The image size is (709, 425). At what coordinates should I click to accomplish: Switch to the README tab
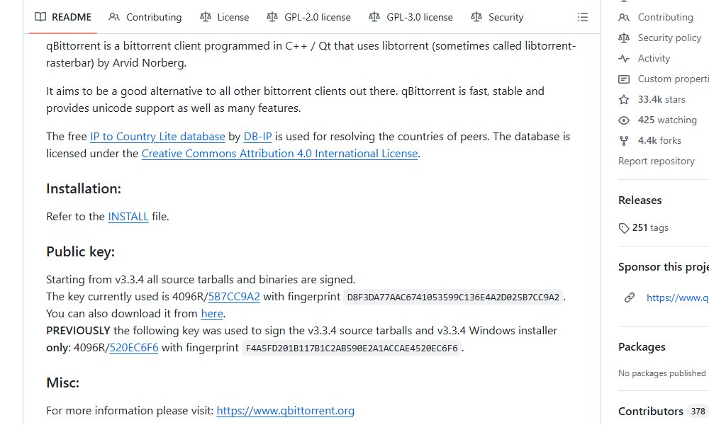click(64, 17)
